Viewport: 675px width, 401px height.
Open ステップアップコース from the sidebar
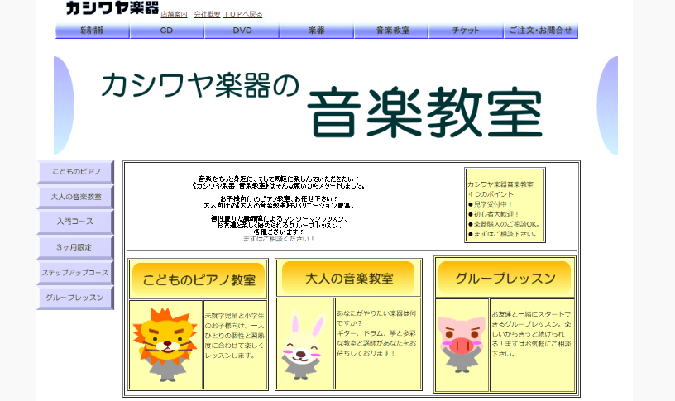[75, 273]
